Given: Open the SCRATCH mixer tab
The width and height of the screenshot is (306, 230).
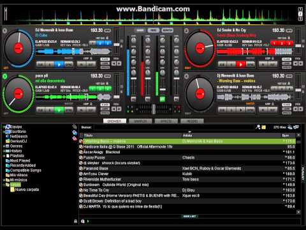Looking at the screenshot, I should click(x=168, y=30).
